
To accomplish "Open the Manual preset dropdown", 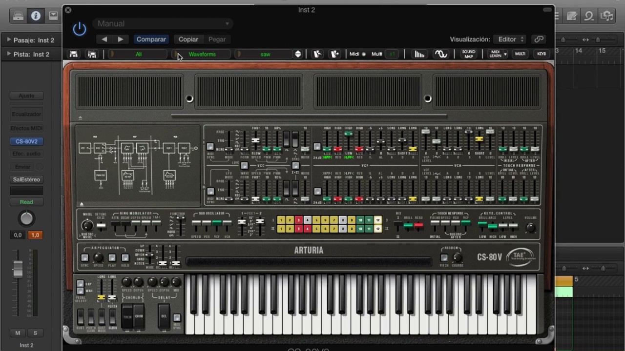I will [x=163, y=23].
